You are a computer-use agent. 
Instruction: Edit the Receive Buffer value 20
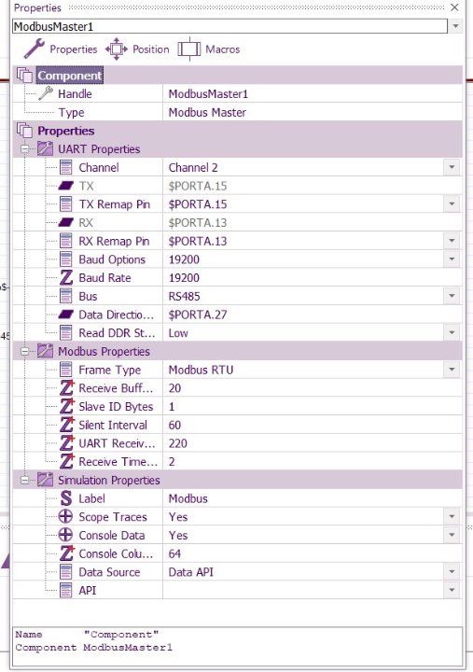tap(313, 388)
